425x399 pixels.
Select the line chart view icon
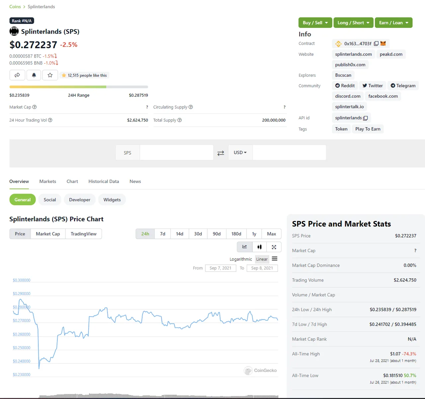pos(245,247)
